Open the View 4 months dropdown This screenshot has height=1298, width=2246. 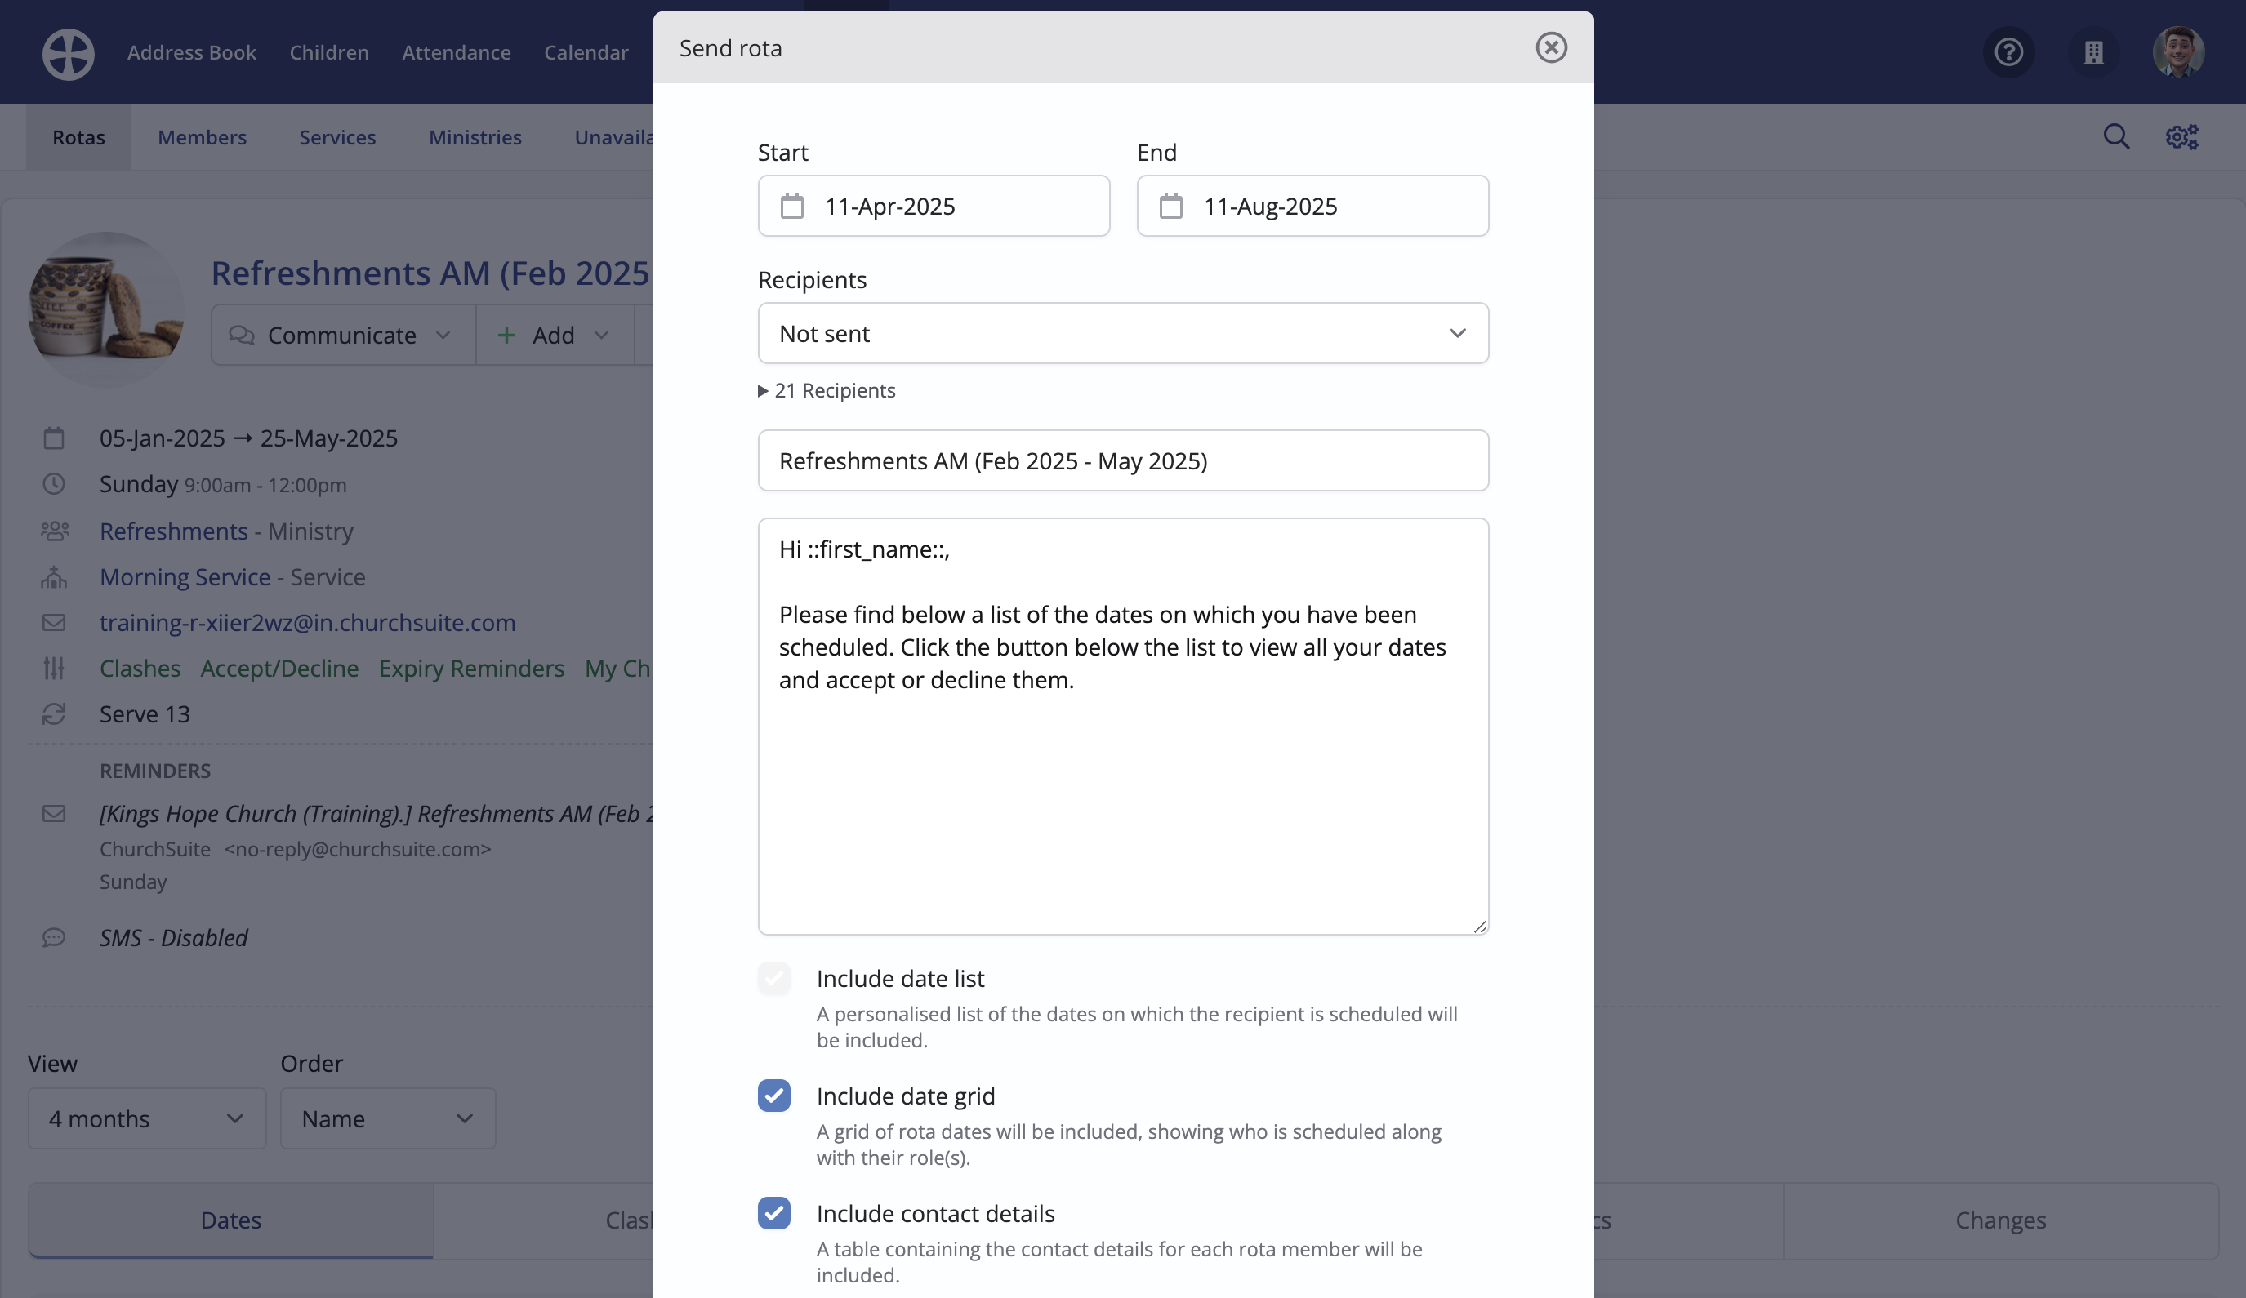tap(147, 1118)
